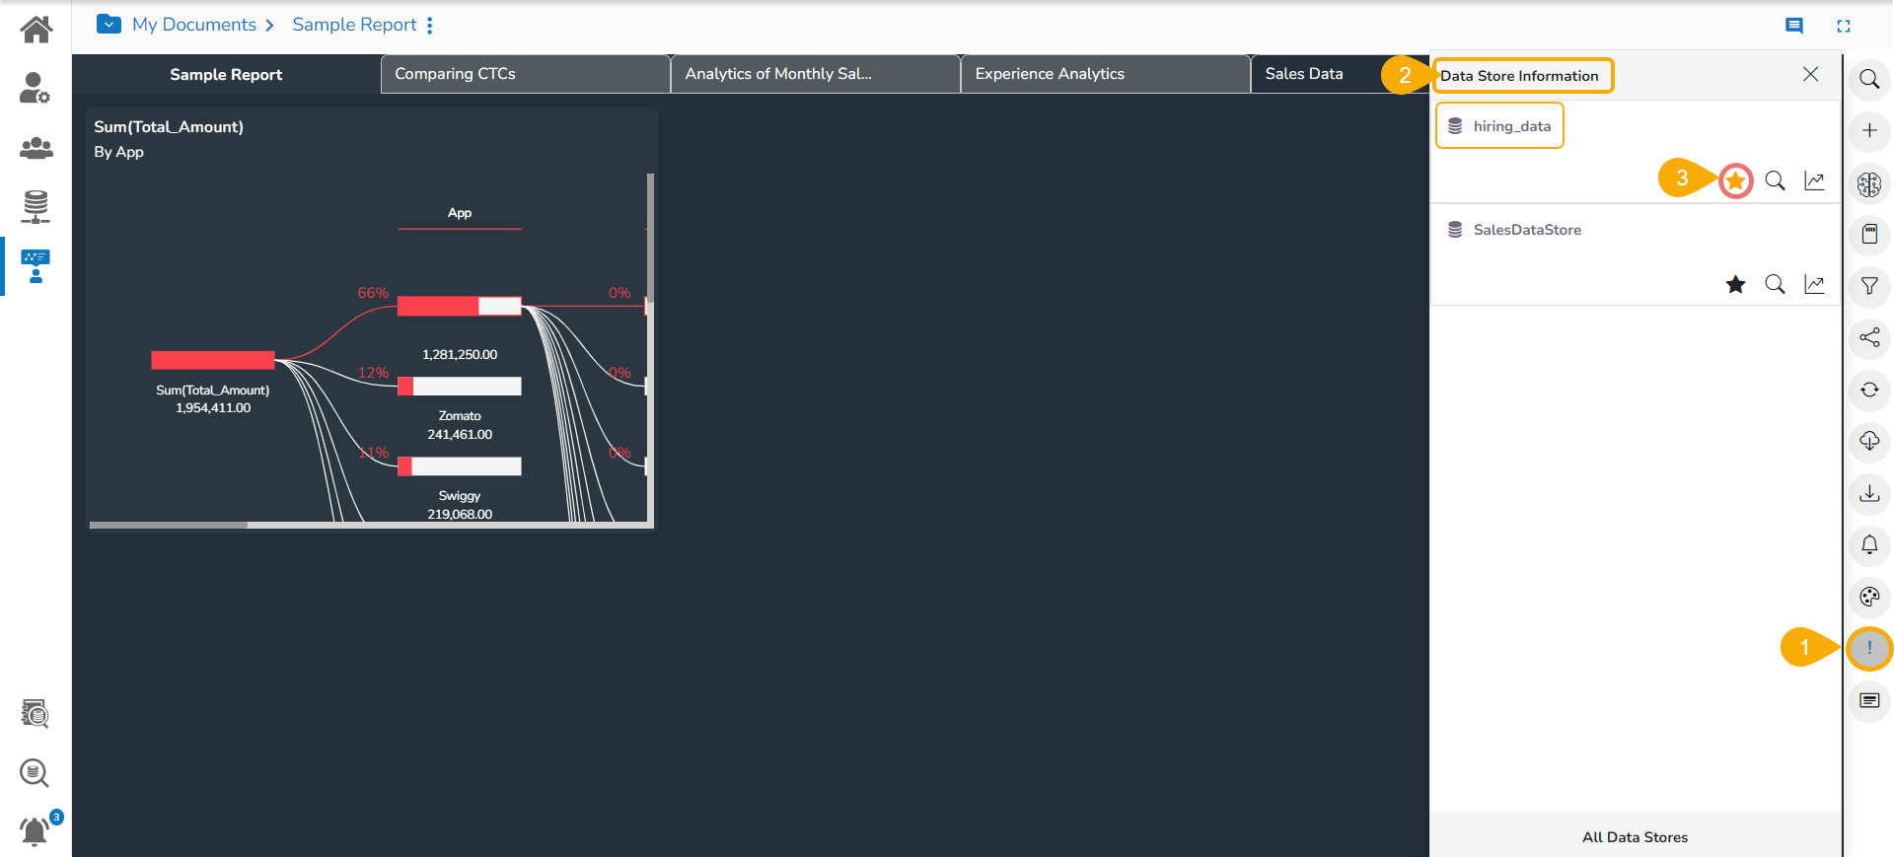Switch to the Comparing CTCs tab
Screen dimensions: 1894x857
[526, 74]
